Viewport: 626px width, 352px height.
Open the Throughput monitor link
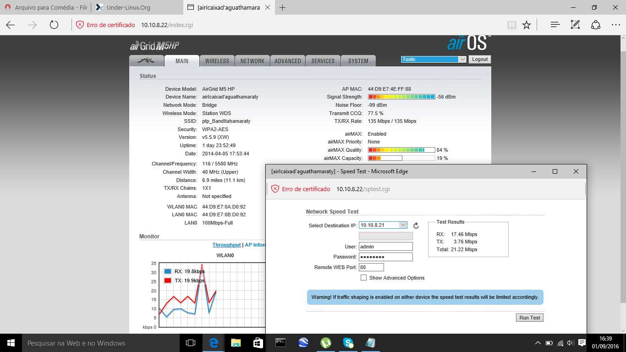(x=226, y=245)
